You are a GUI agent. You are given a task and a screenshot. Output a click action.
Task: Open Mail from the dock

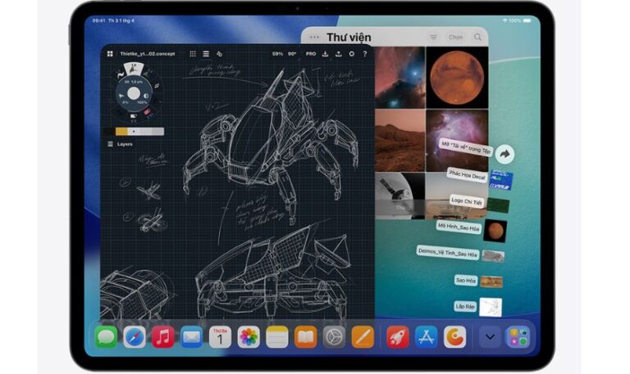click(192, 337)
